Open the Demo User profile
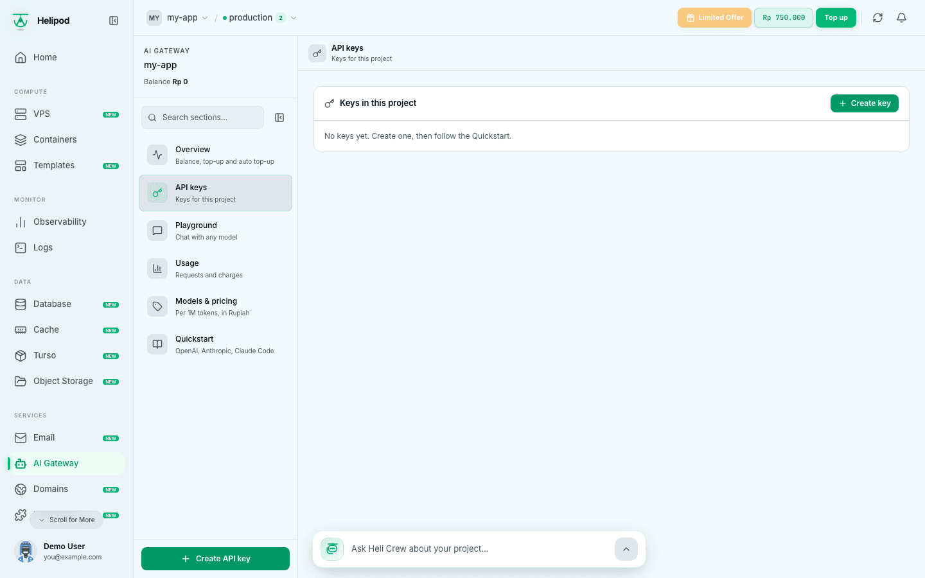 coord(67,551)
